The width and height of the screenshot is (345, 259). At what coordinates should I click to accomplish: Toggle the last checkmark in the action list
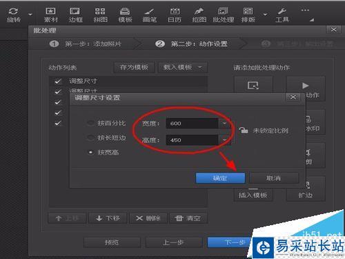[58, 123]
